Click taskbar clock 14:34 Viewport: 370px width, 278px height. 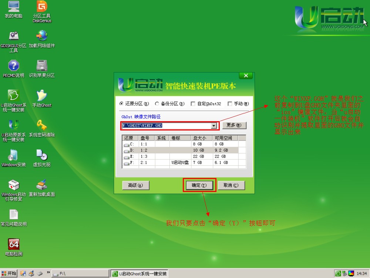pyautogui.click(x=362, y=274)
